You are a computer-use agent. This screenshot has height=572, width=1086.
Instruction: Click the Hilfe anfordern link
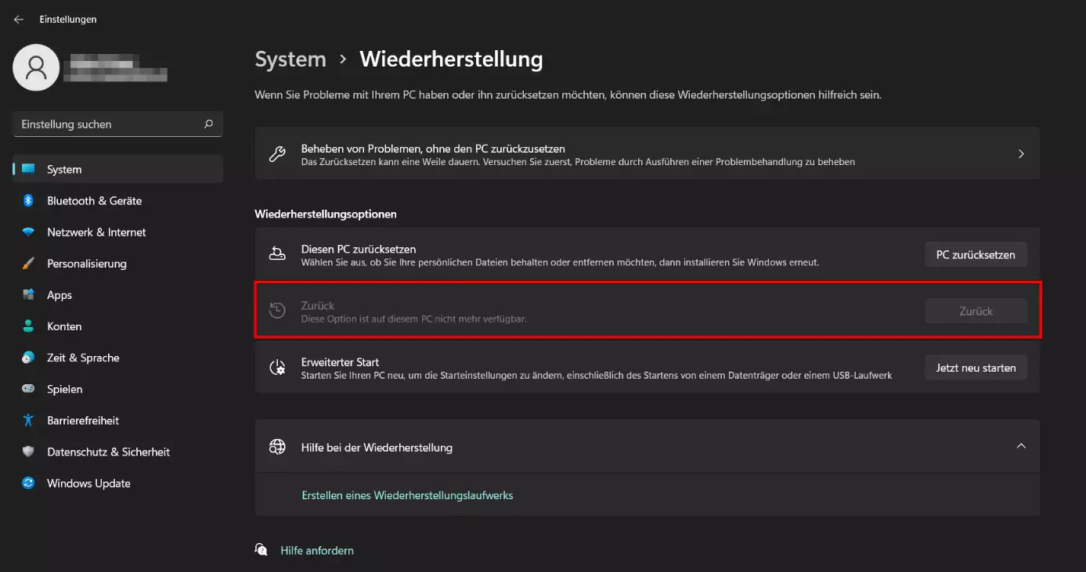pyautogui.click(x=317, y=550)
